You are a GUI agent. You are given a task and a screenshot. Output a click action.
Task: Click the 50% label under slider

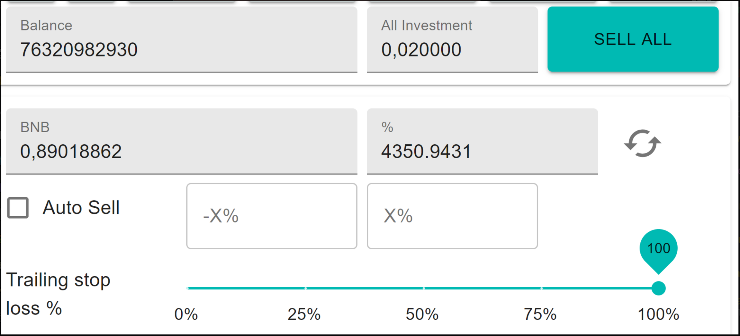422,314
